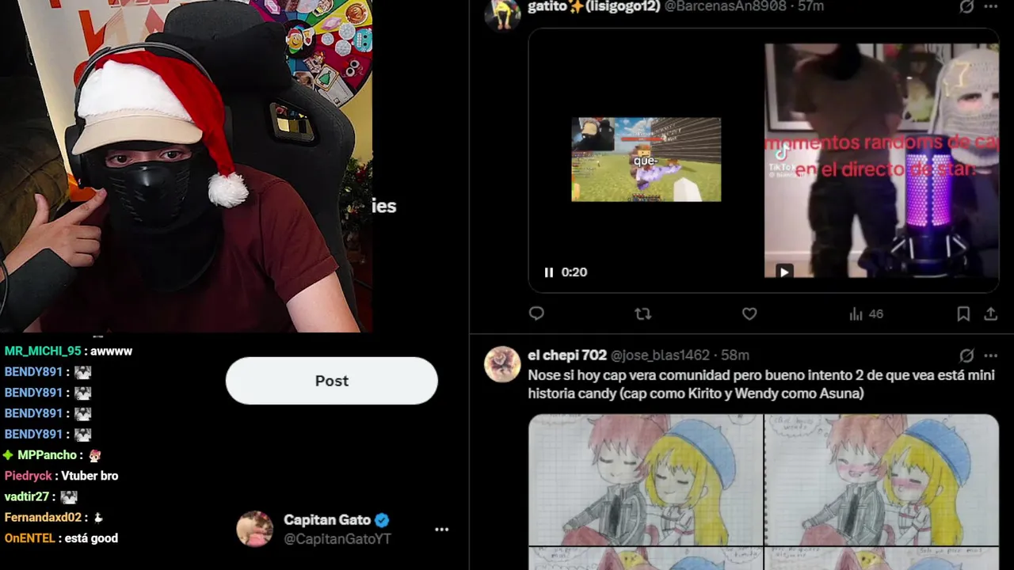Open first candy drawing image

point(646,480)
